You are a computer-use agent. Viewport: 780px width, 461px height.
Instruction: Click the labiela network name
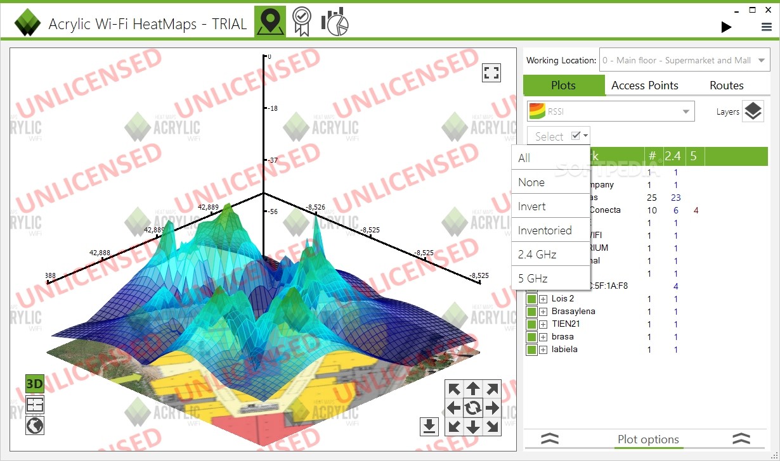pos(564,349)
